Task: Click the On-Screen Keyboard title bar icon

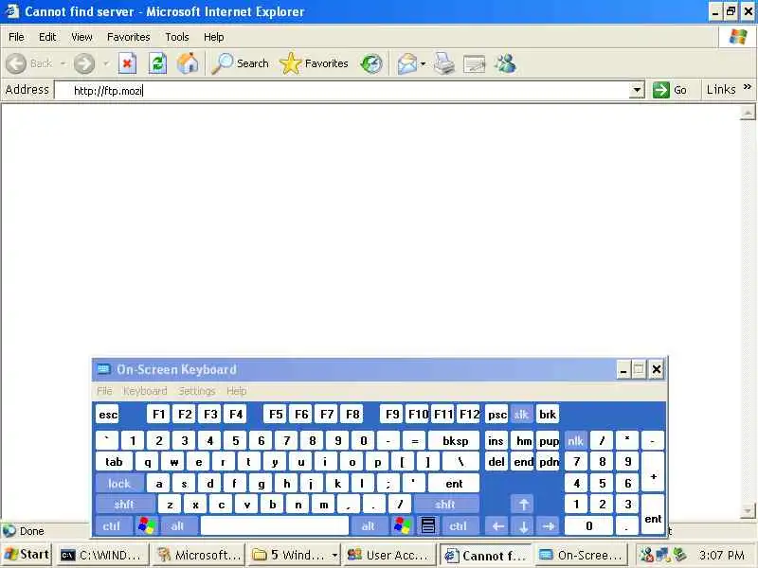Action: pyautogui.click(x=103, y=369)
